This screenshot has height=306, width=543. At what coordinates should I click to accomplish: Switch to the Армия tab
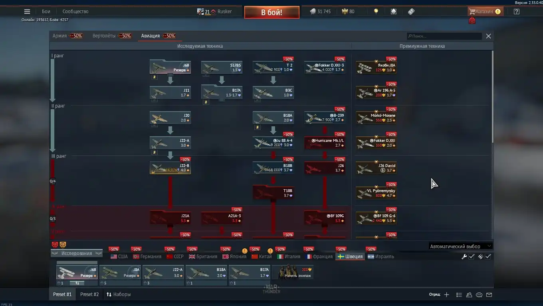(59, 36)
